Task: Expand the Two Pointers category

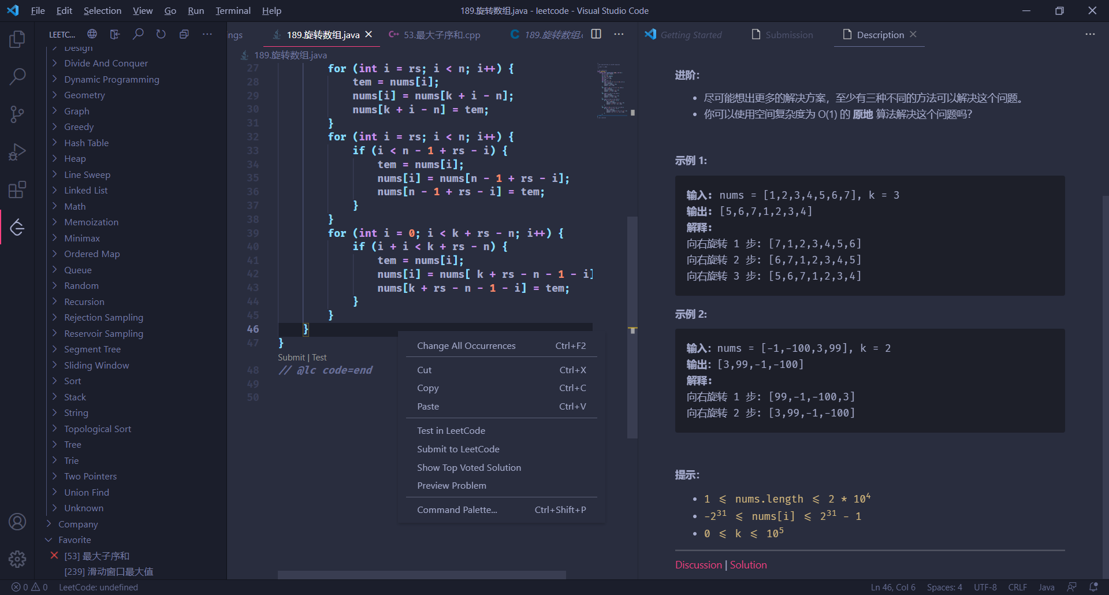Action: 90,476
